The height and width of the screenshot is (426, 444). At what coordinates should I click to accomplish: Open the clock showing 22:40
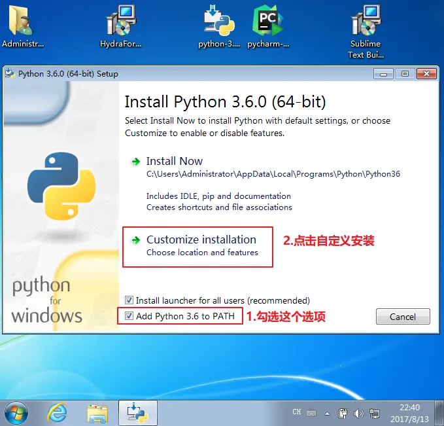pos(409,414)
